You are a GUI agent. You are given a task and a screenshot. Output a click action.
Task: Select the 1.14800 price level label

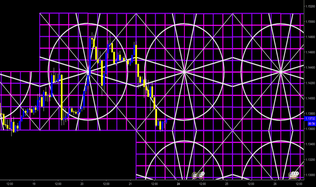point(310,37)
